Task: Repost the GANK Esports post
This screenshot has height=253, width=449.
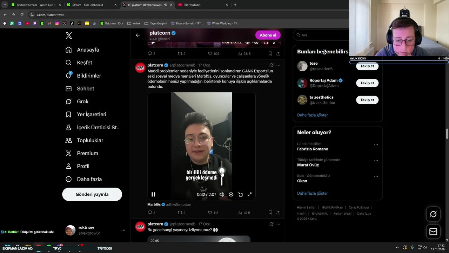Action: coord(181,213)
